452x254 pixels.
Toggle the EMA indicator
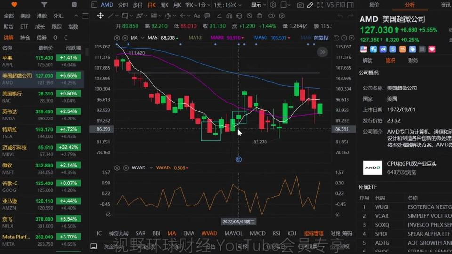click(188, 233)
